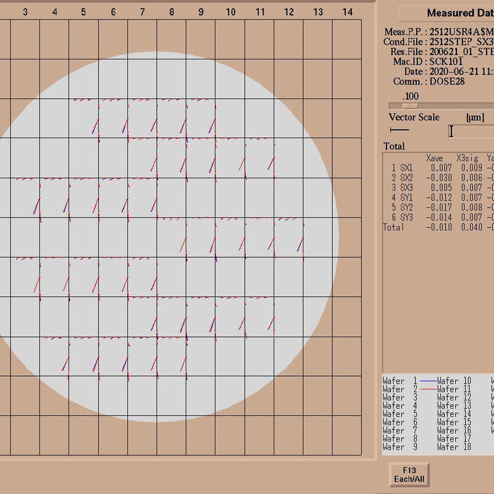Select Wafer 16 in the legend

[x=454, y=430]
